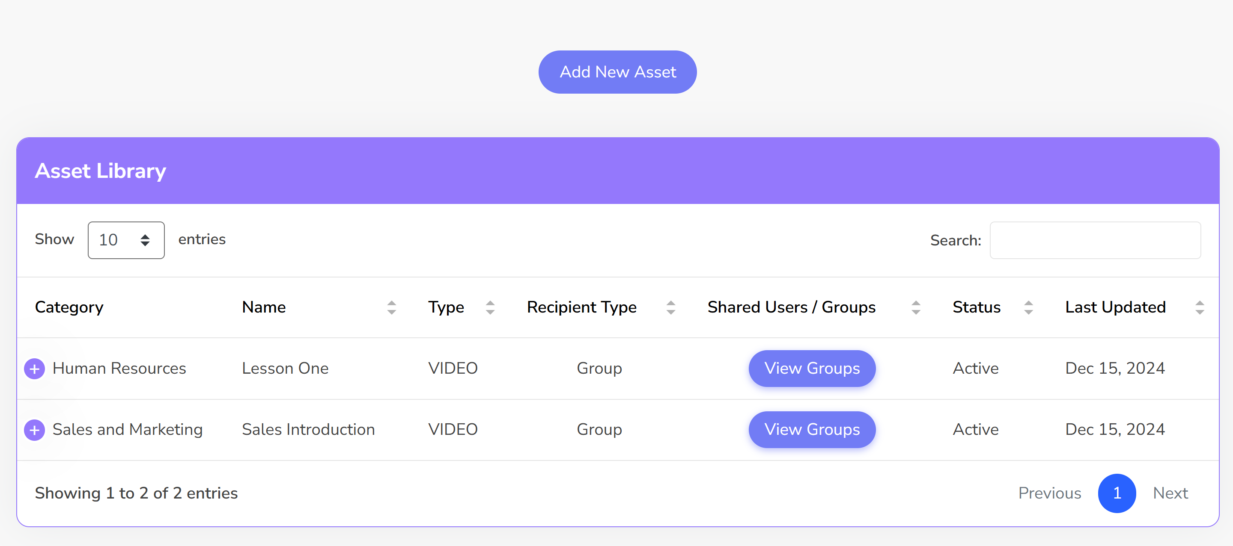Viewport: 1233px width, 546px height.
Task: Click the Recipient Type header text
Action: click(x=581, y=307)
